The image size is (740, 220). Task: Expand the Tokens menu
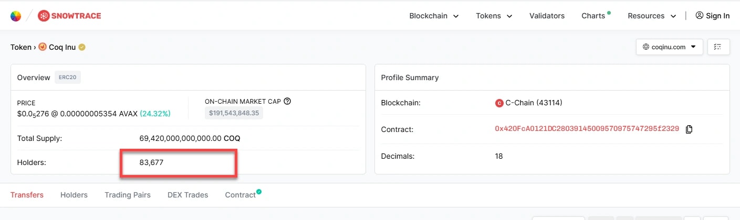click(494, 16)
